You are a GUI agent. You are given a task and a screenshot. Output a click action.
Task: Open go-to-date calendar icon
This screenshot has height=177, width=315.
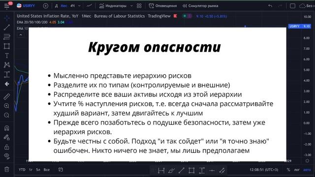pos(61,170)
